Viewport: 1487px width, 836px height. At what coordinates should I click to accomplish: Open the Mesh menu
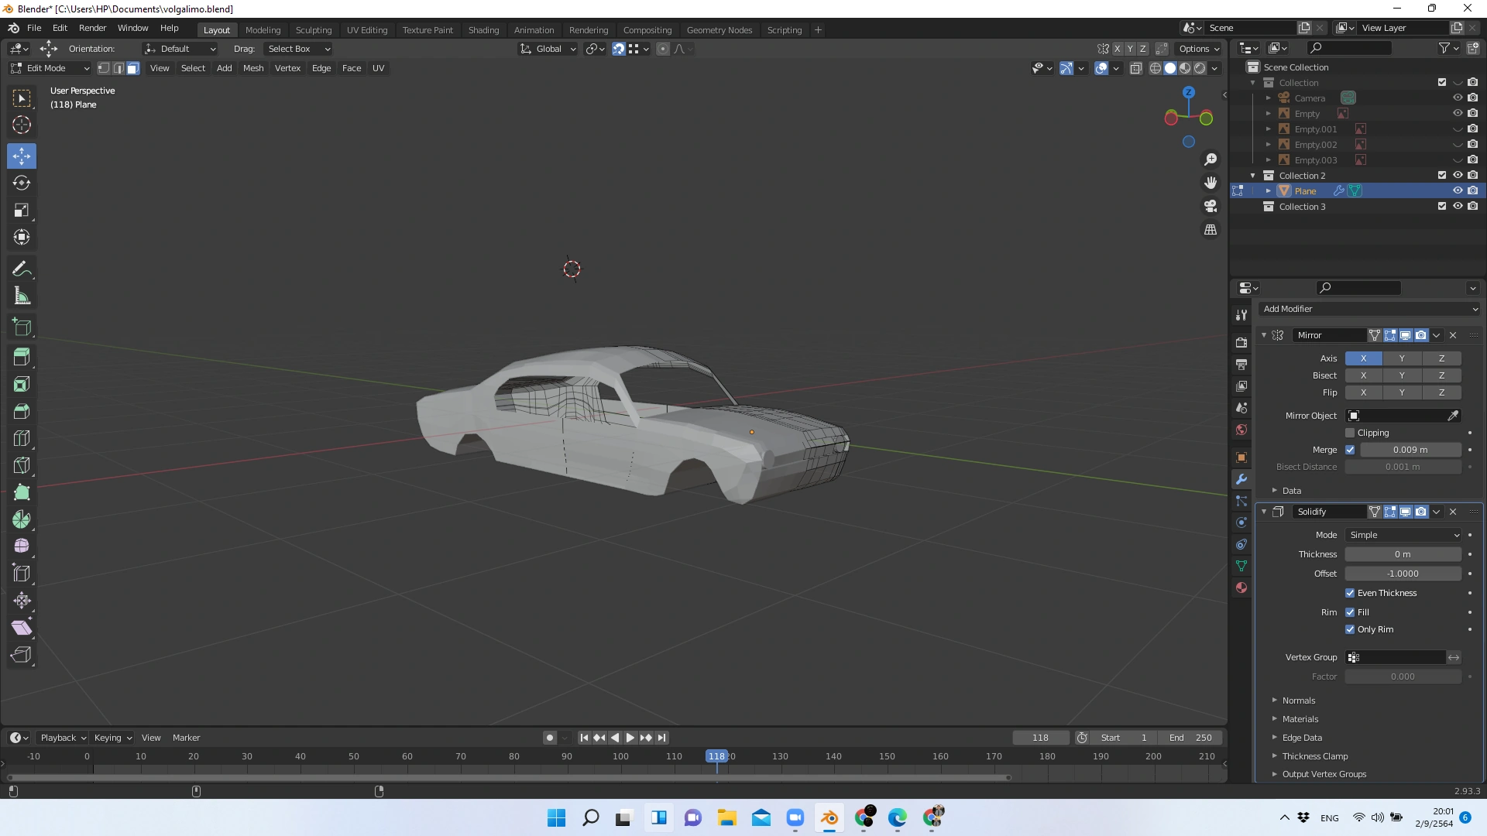253,68
